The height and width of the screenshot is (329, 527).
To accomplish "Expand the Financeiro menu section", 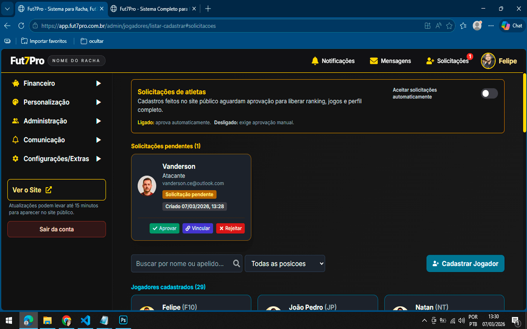I will pyautogui.click(x=56, y=83).
